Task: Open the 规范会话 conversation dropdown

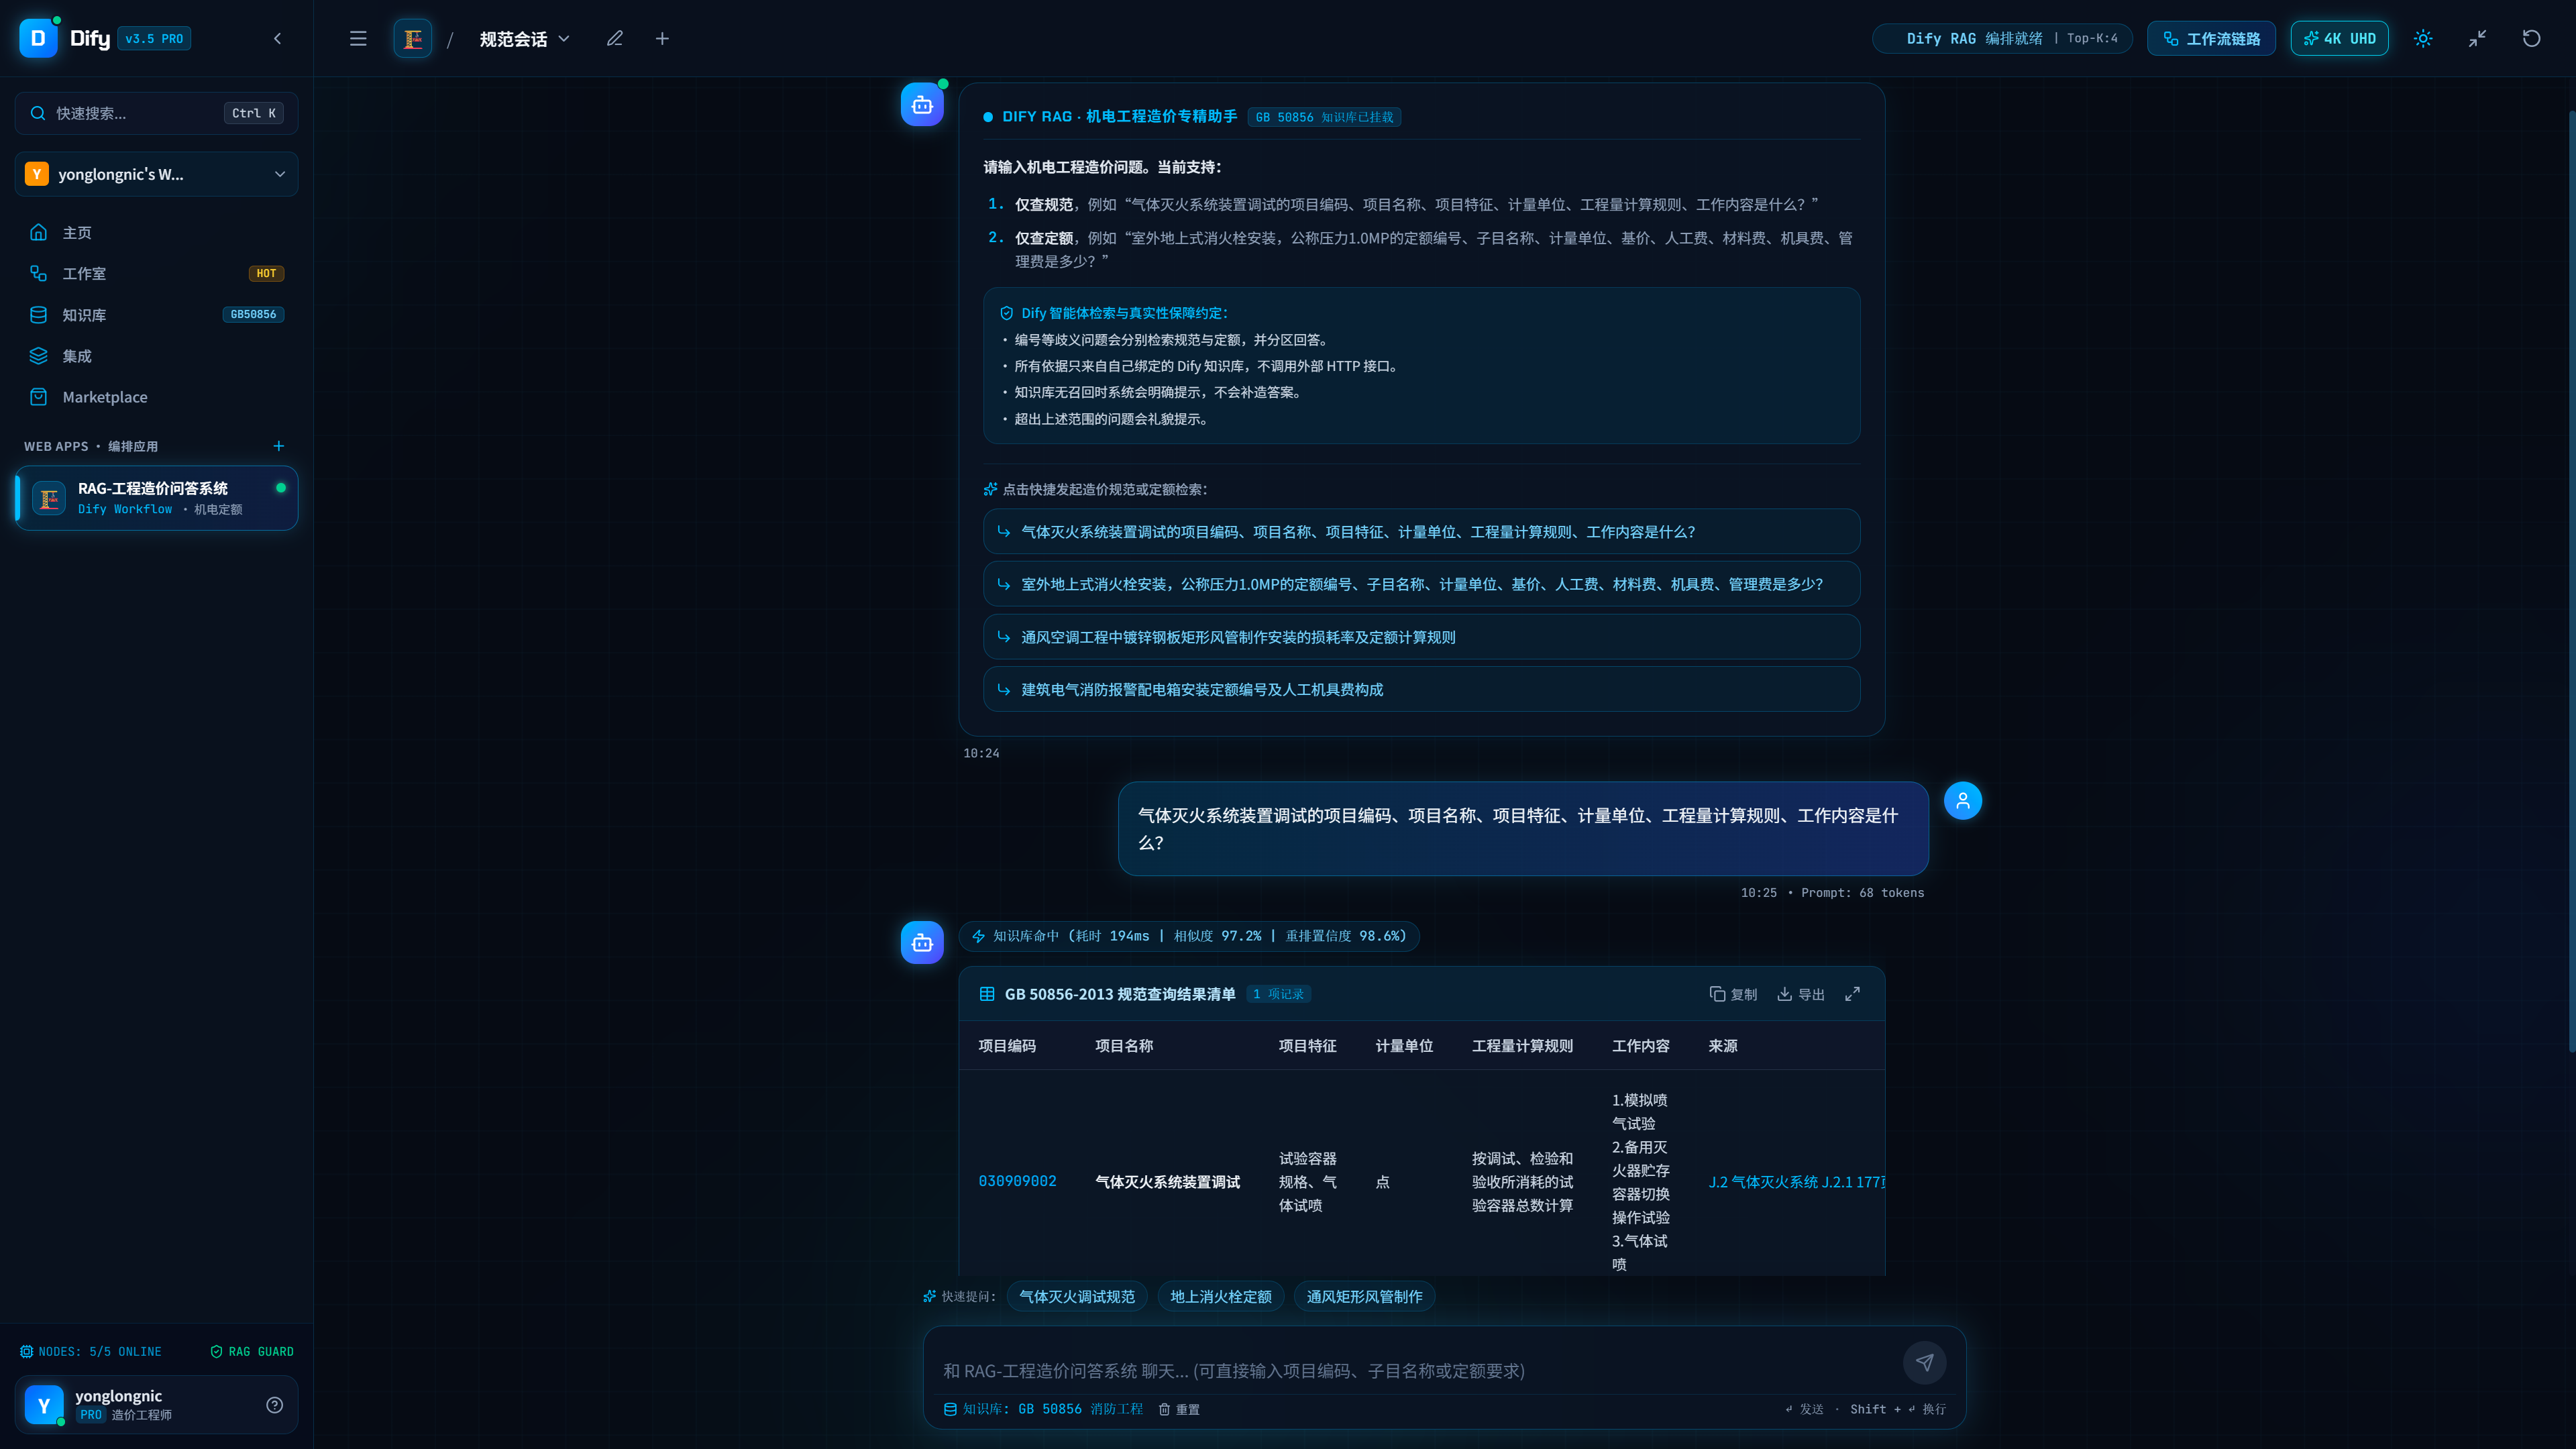Action: click(x=524, y=38)
